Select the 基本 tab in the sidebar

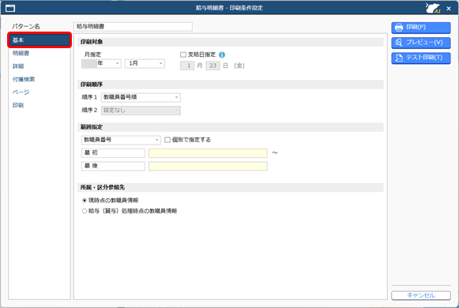click(40, 40)
